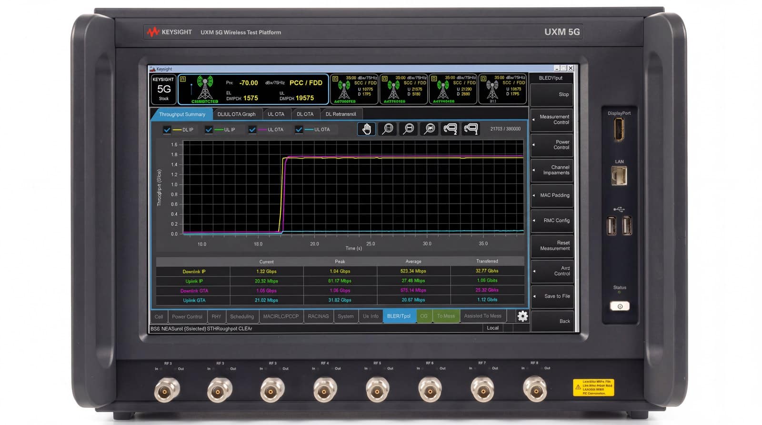Viewport: 762px width, 425px height.
Task: Click the Local indicator in the status bar
Action: point(492,328)
